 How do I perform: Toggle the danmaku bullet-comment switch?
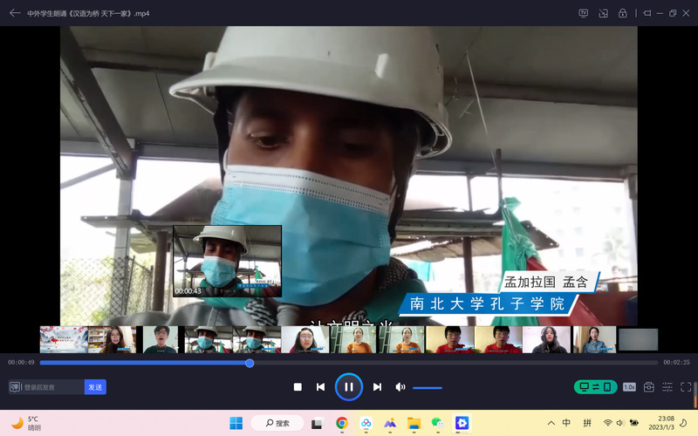click(15, 387)
